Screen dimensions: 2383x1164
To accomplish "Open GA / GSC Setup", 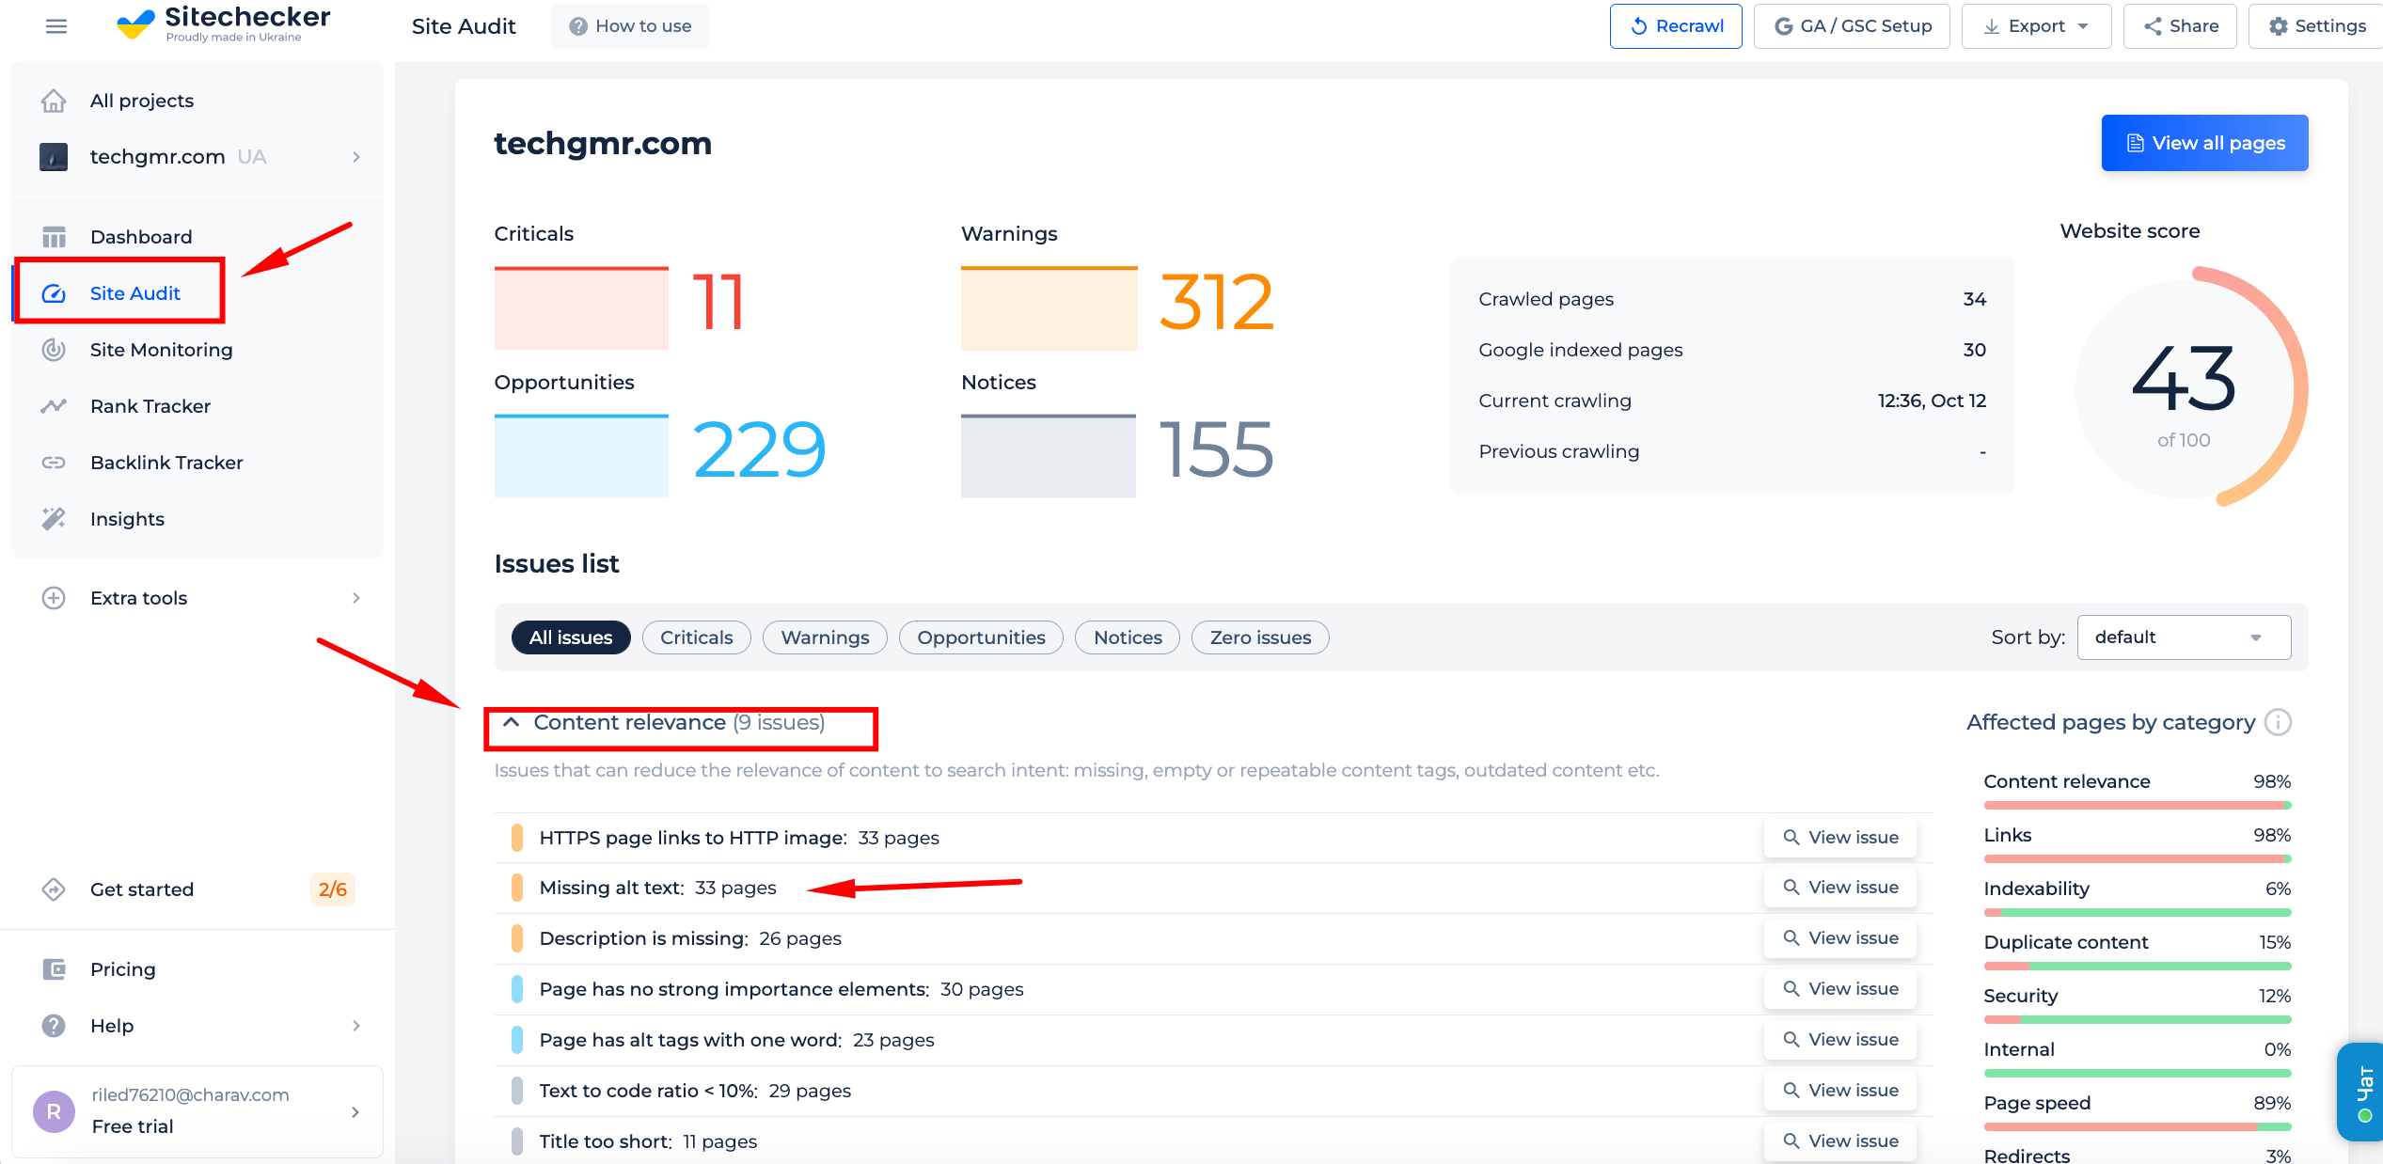I will [1852, 26].
